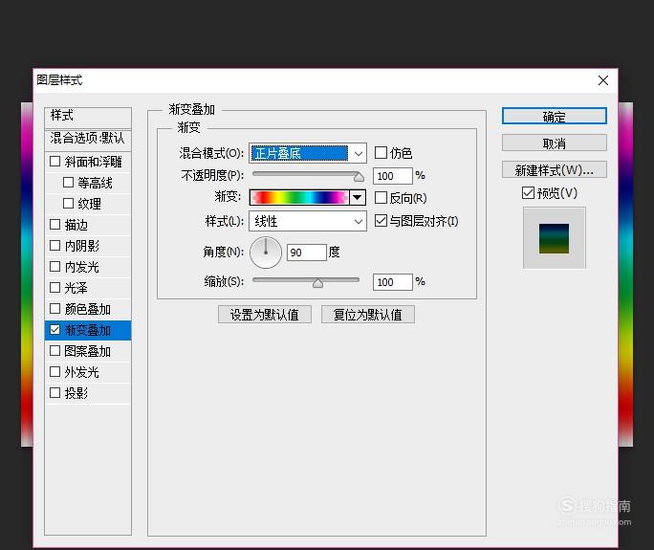This screenshot has width=654, height=550.
Task: Select the 图案叠加 row label
Action: 88,351
